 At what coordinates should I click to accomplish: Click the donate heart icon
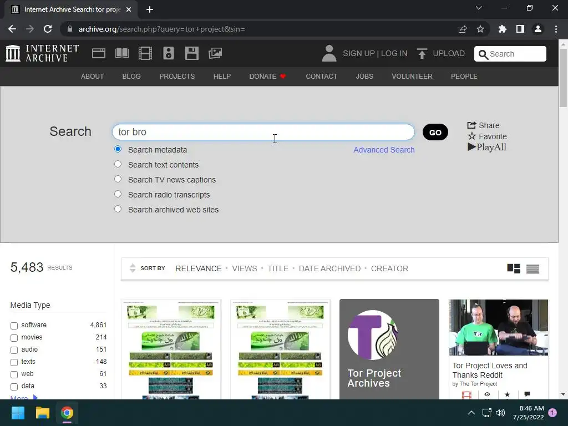pyautogui.click(x=283, y=77)
